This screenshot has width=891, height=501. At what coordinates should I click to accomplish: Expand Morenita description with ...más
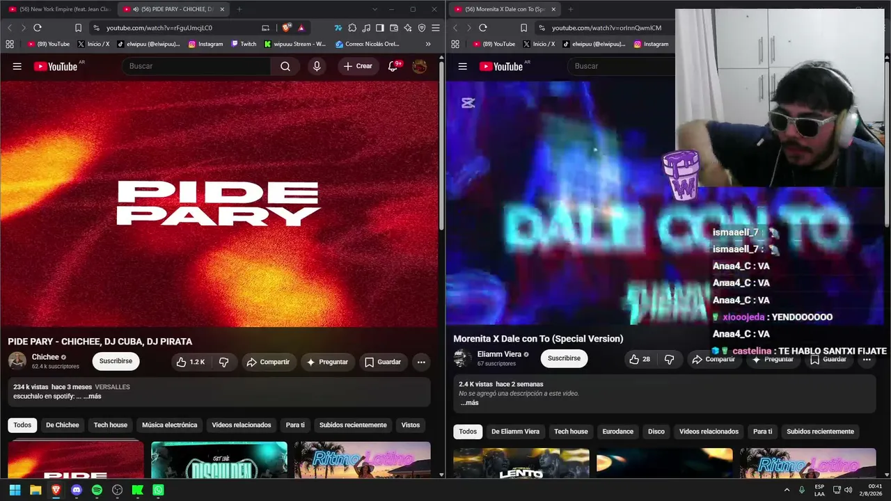tap(470, 403)
